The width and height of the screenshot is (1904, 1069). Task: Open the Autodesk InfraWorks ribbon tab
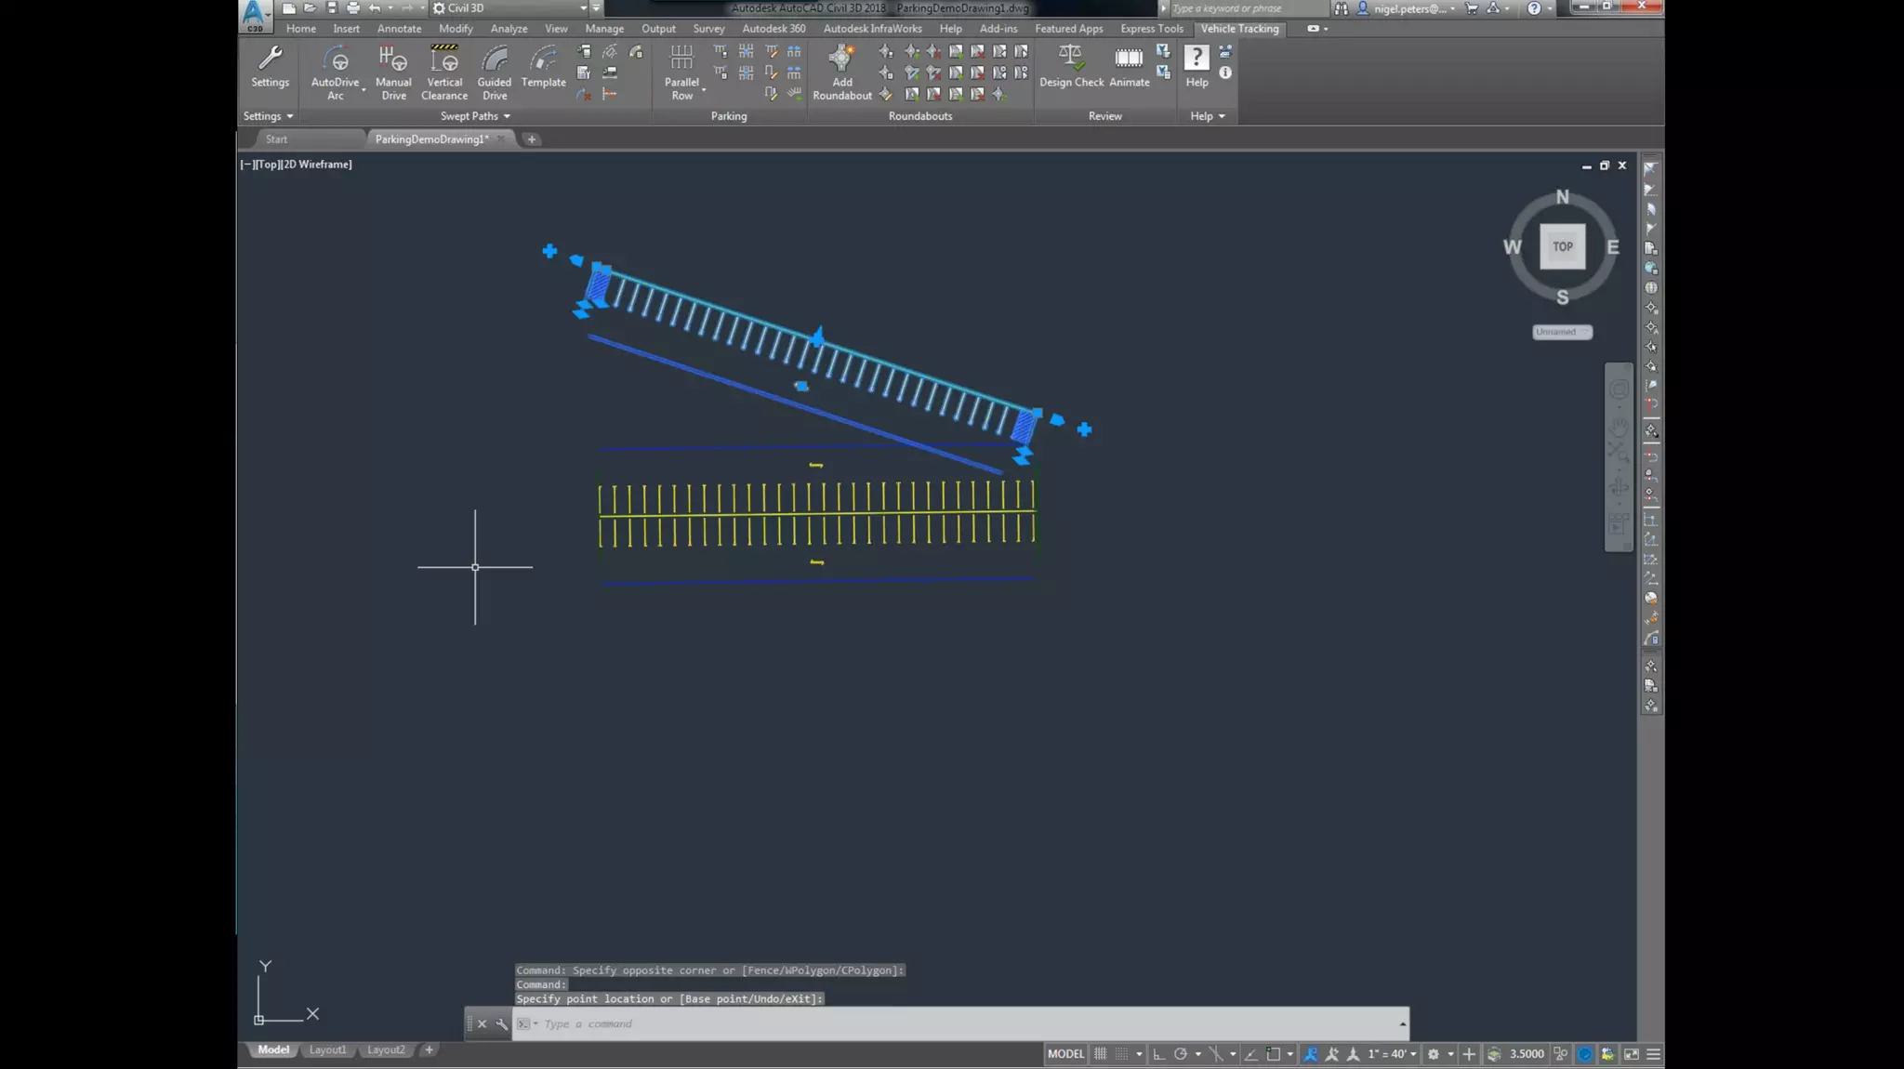tap(872, 29)
